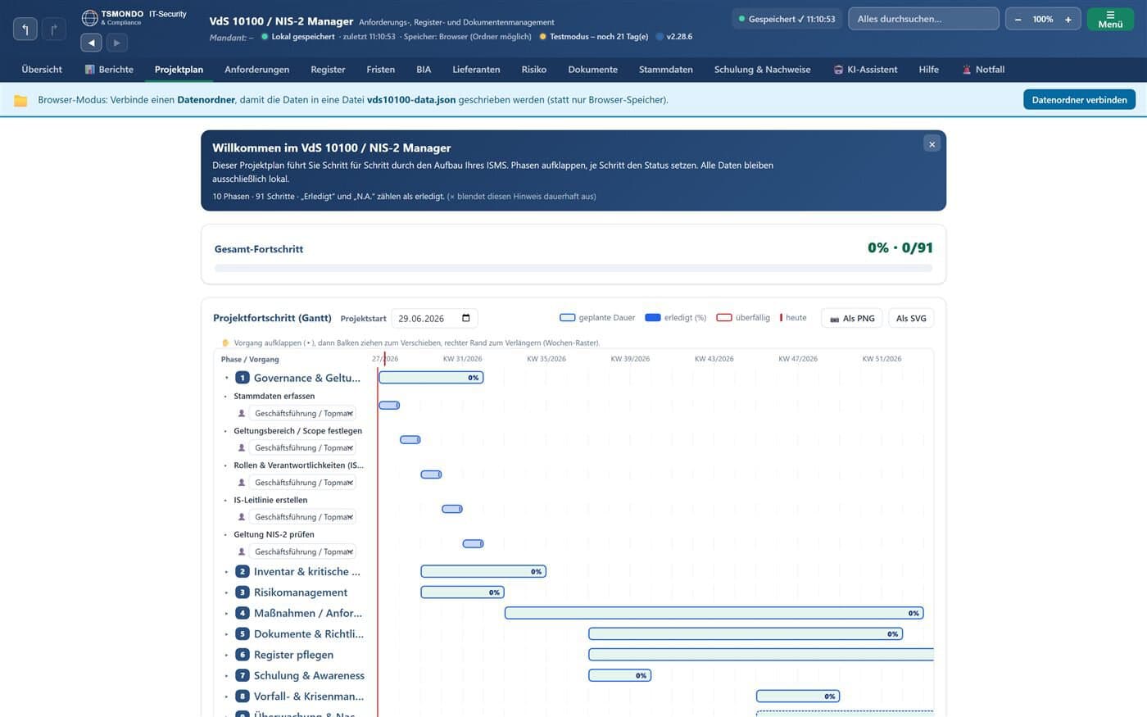This screenshot has height=717, width=1147.
Task: Open the Berichte tab
Action: [x=109, y=70]
